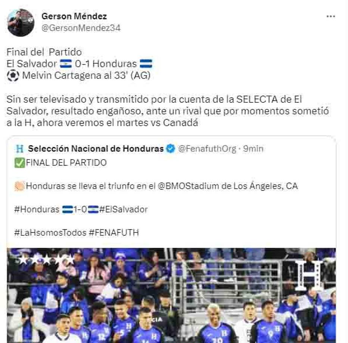Click the 9min timestamp on quoted tweet
The image size is (348, 343).
(253, 148)
